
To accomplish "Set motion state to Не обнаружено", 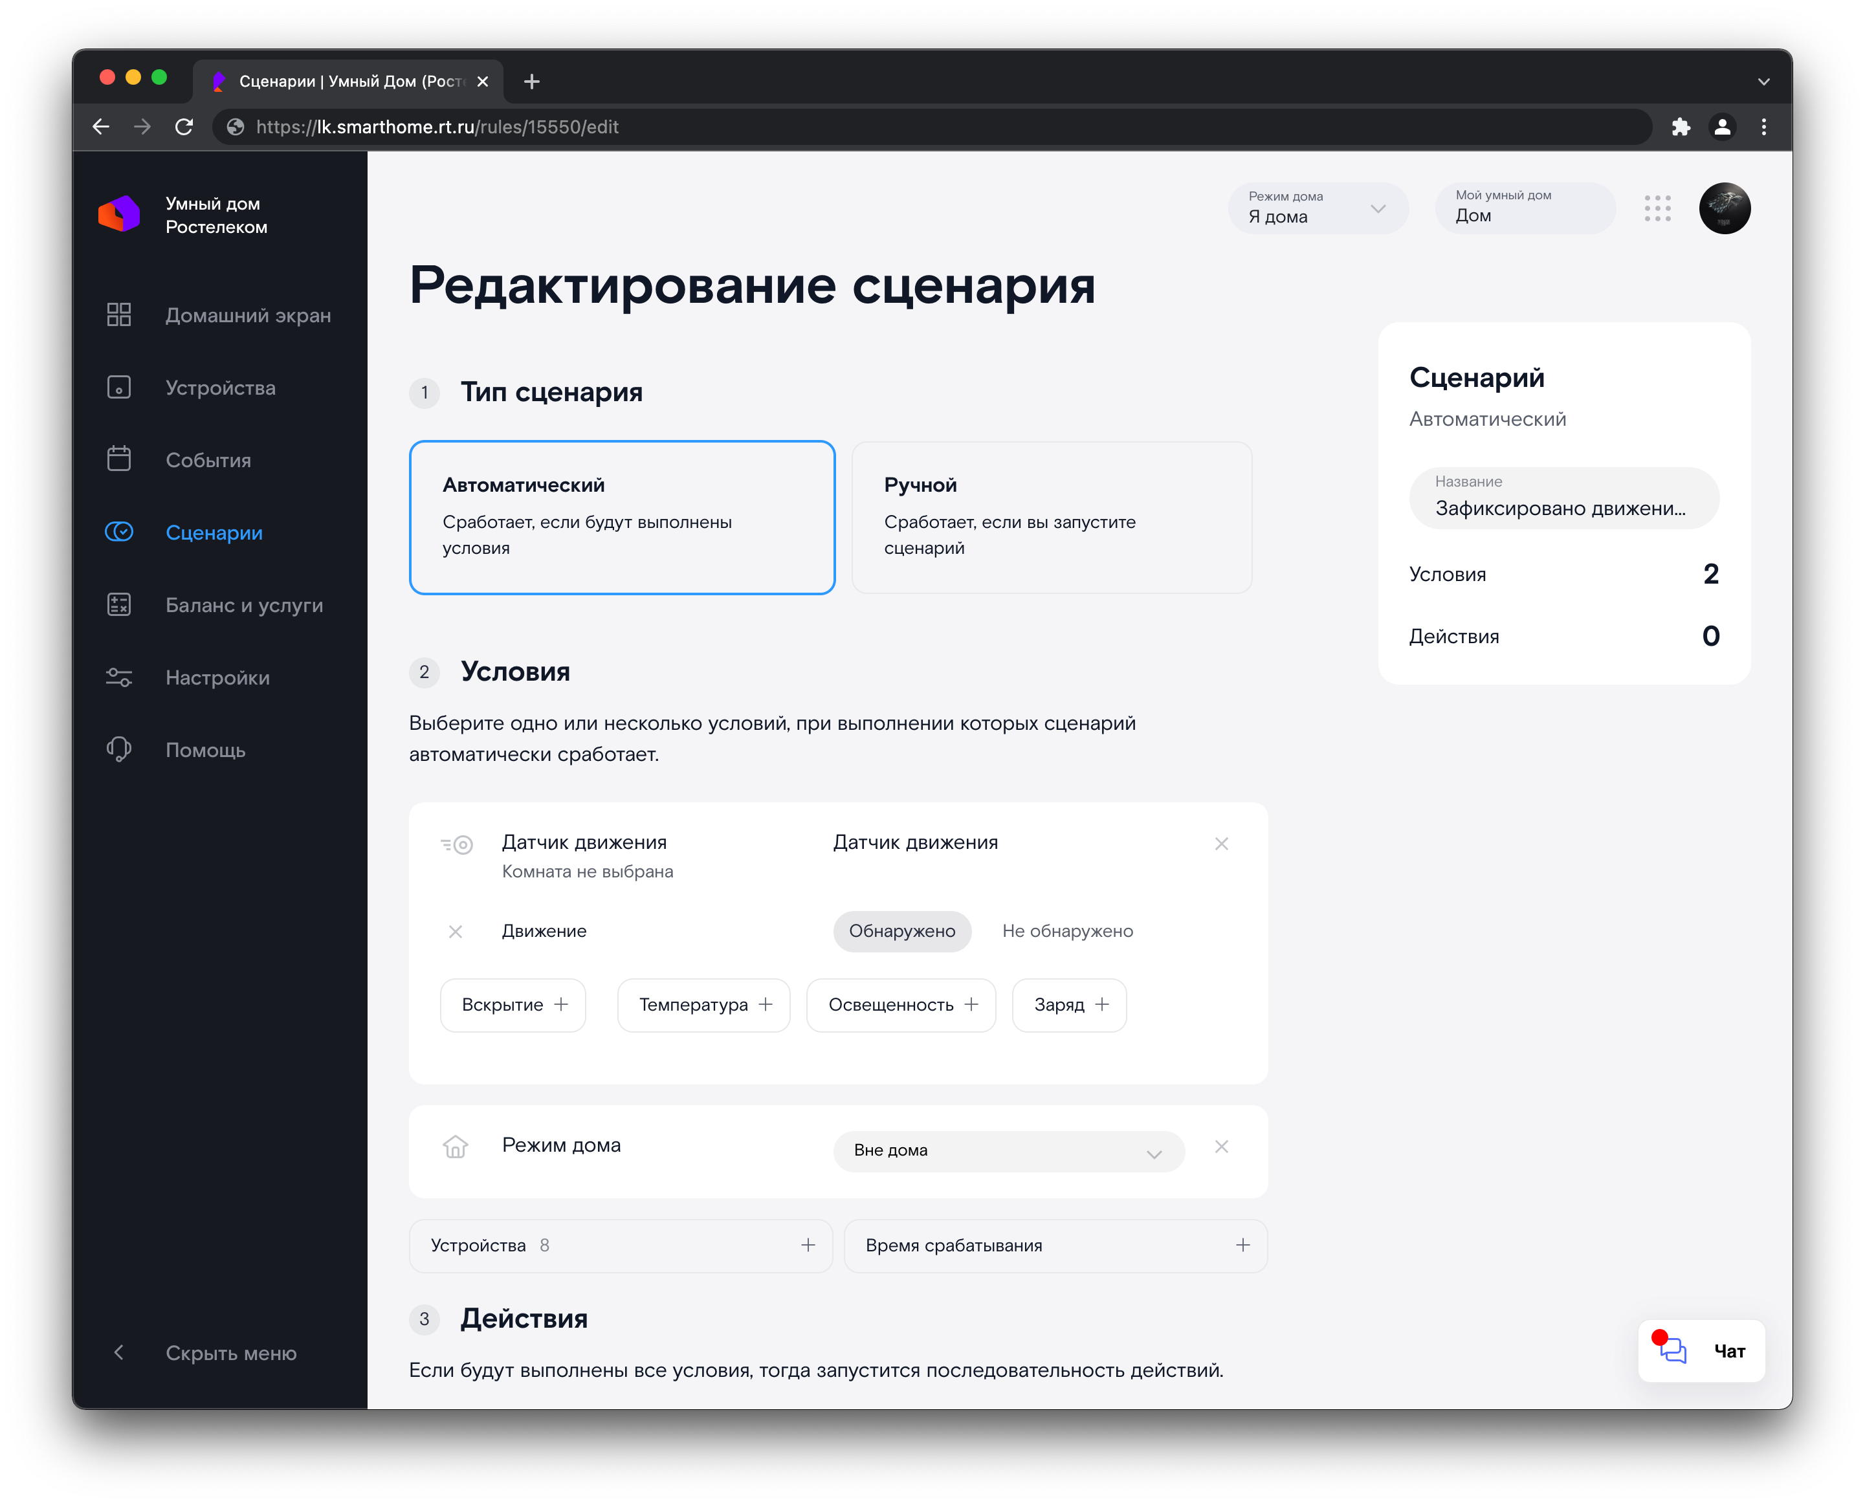I will pos(1066,931).
